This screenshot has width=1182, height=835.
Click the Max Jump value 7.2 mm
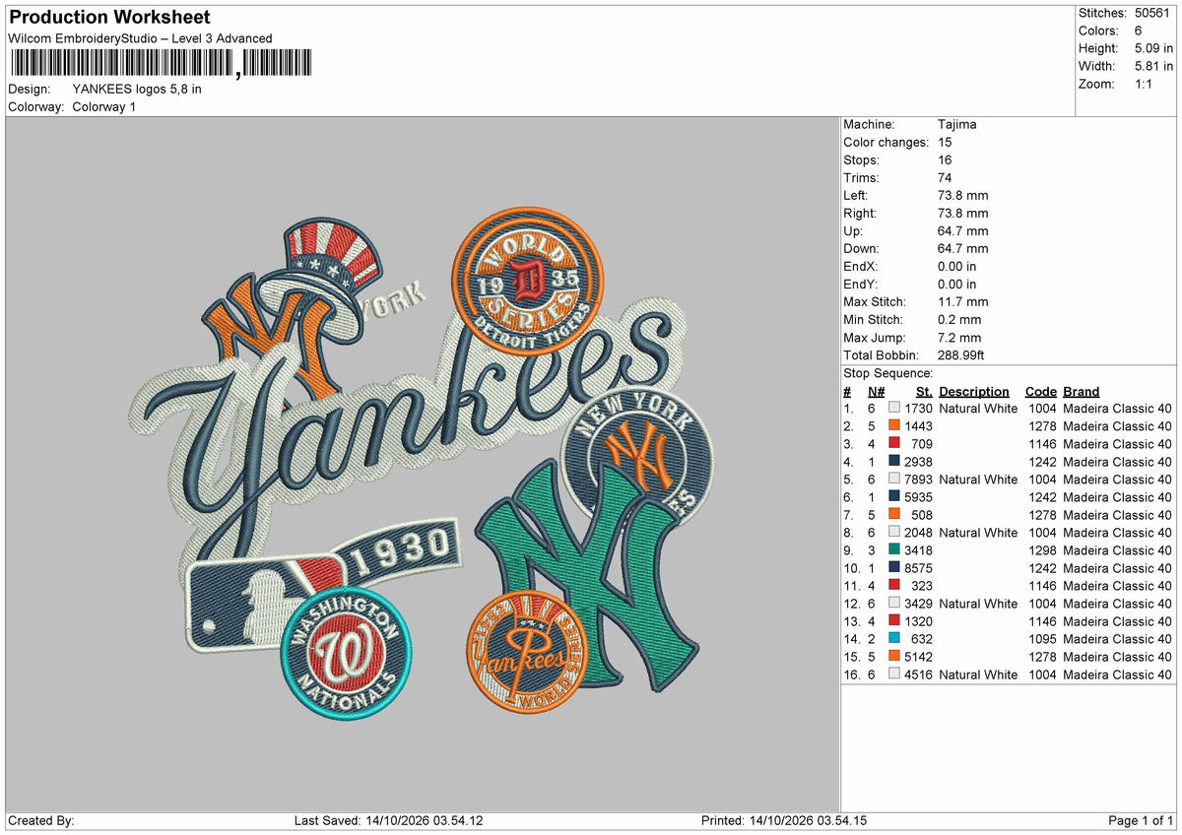tap(959, 338)
